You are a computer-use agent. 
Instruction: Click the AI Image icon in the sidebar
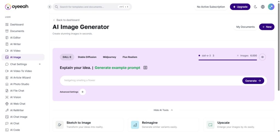pos(7,57)
